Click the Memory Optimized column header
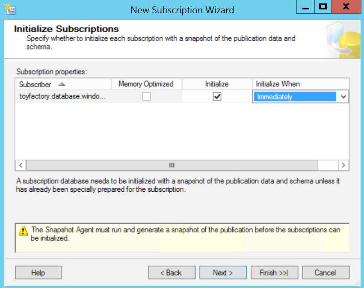This screenshot has height=288, width=364. pos(146,84)
